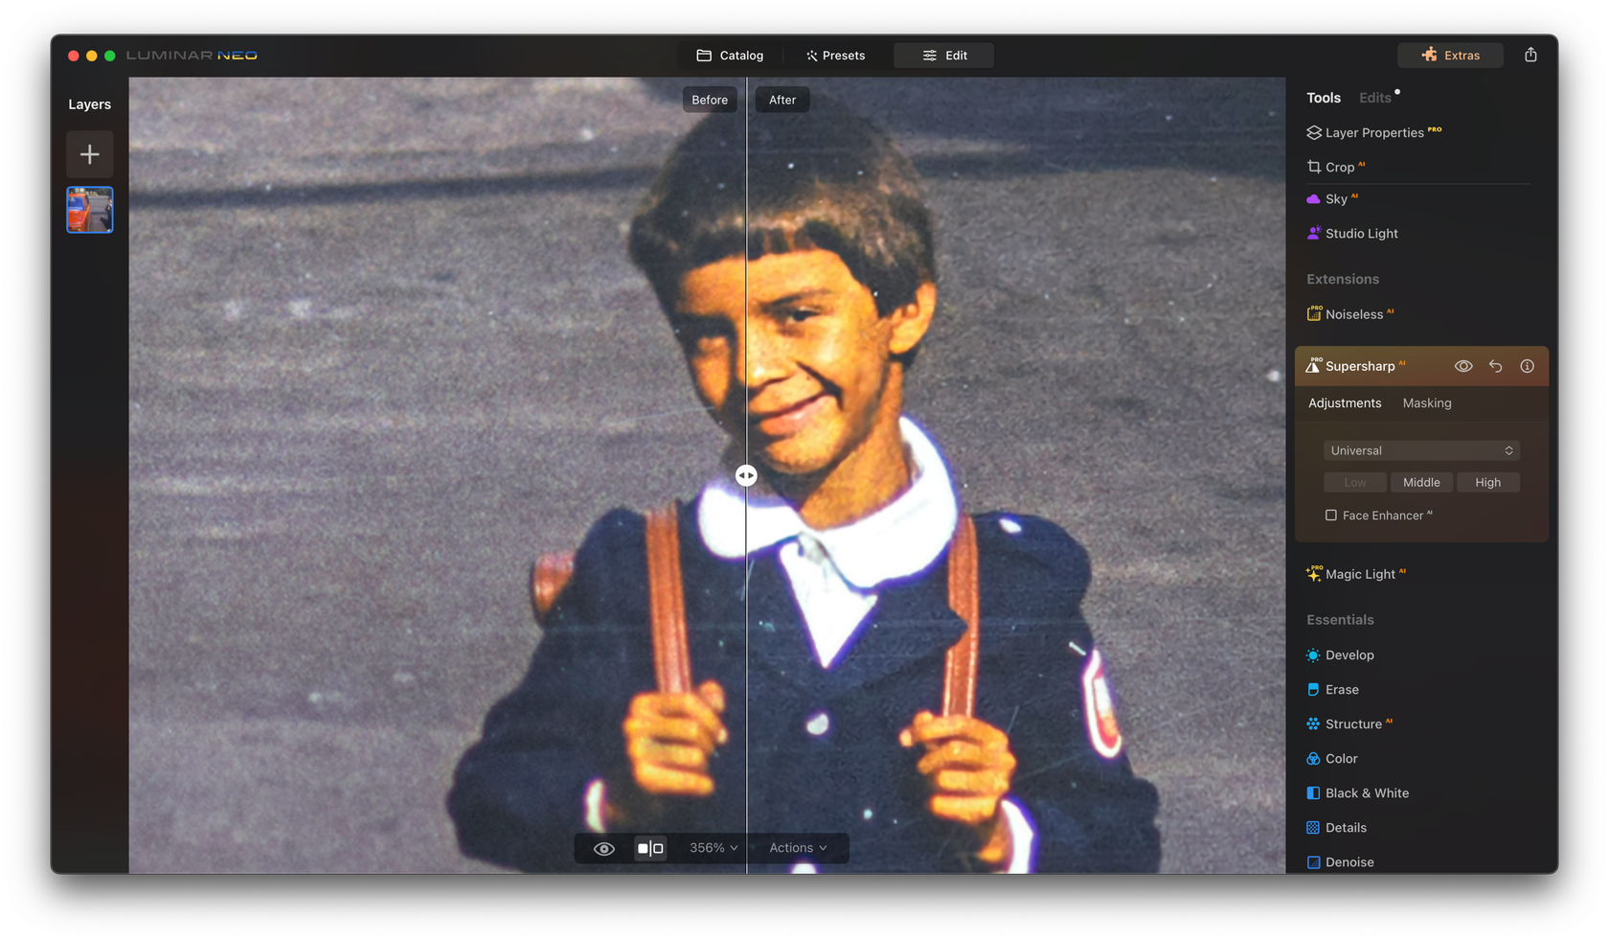Open the Denoise tool
Viewport: 1609px width, 941px height.
coord(1350,861)
